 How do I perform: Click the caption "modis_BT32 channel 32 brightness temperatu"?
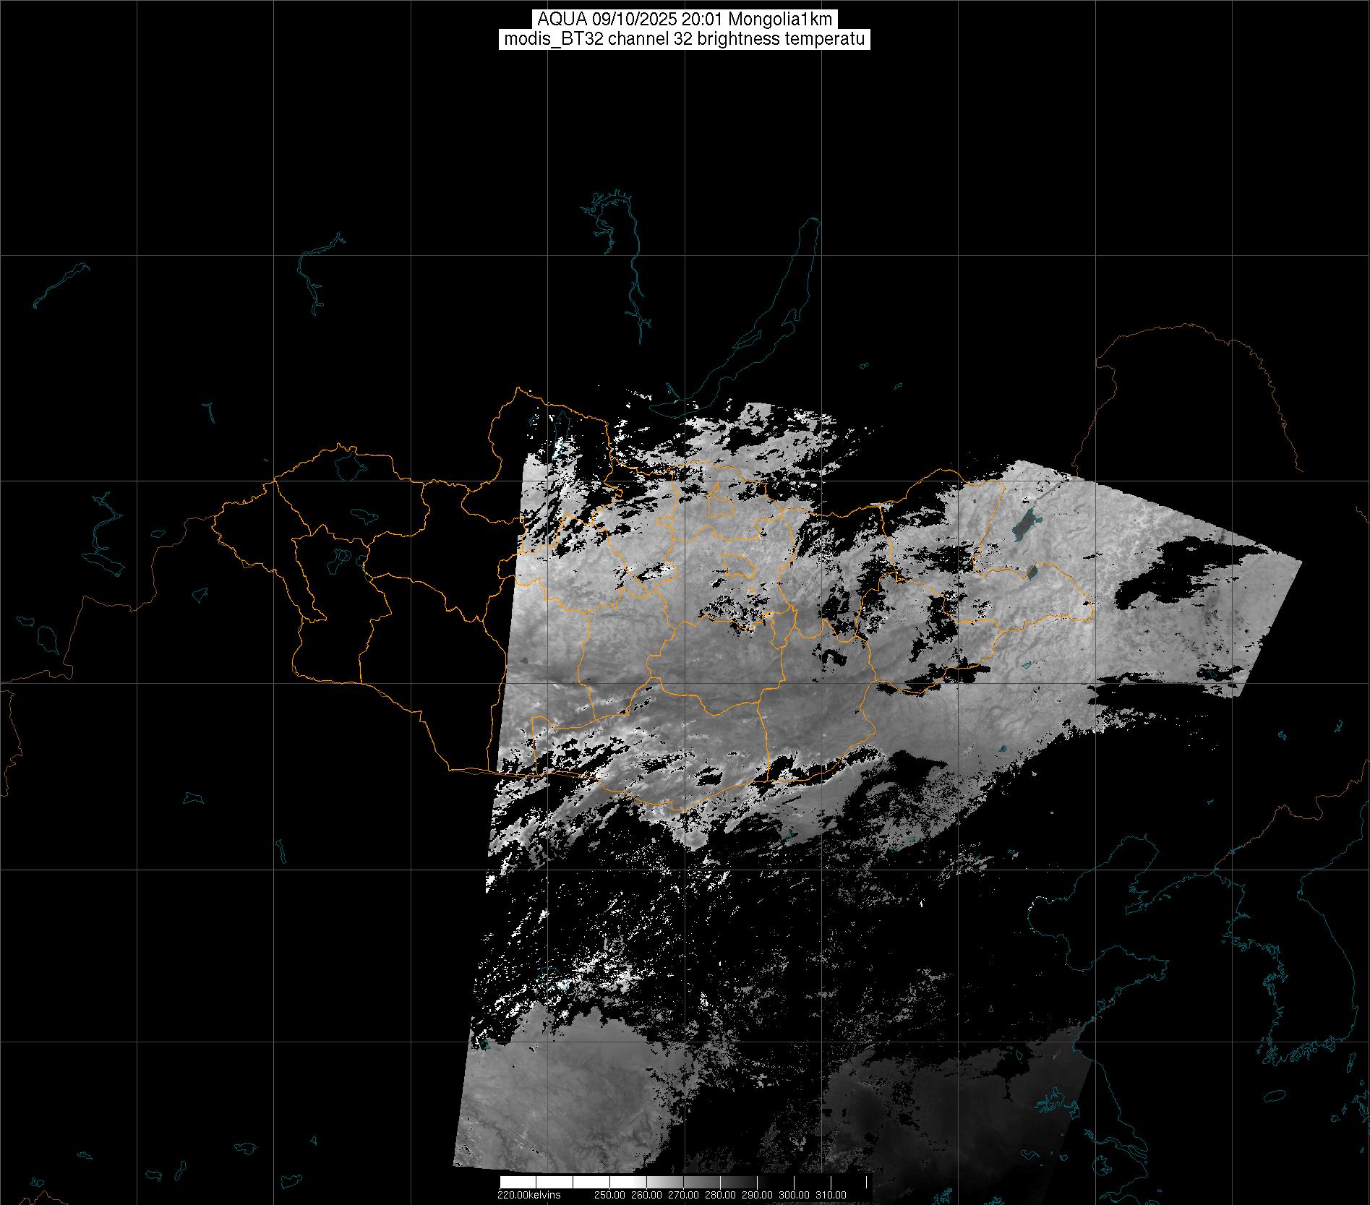click(x=684, y=40)
